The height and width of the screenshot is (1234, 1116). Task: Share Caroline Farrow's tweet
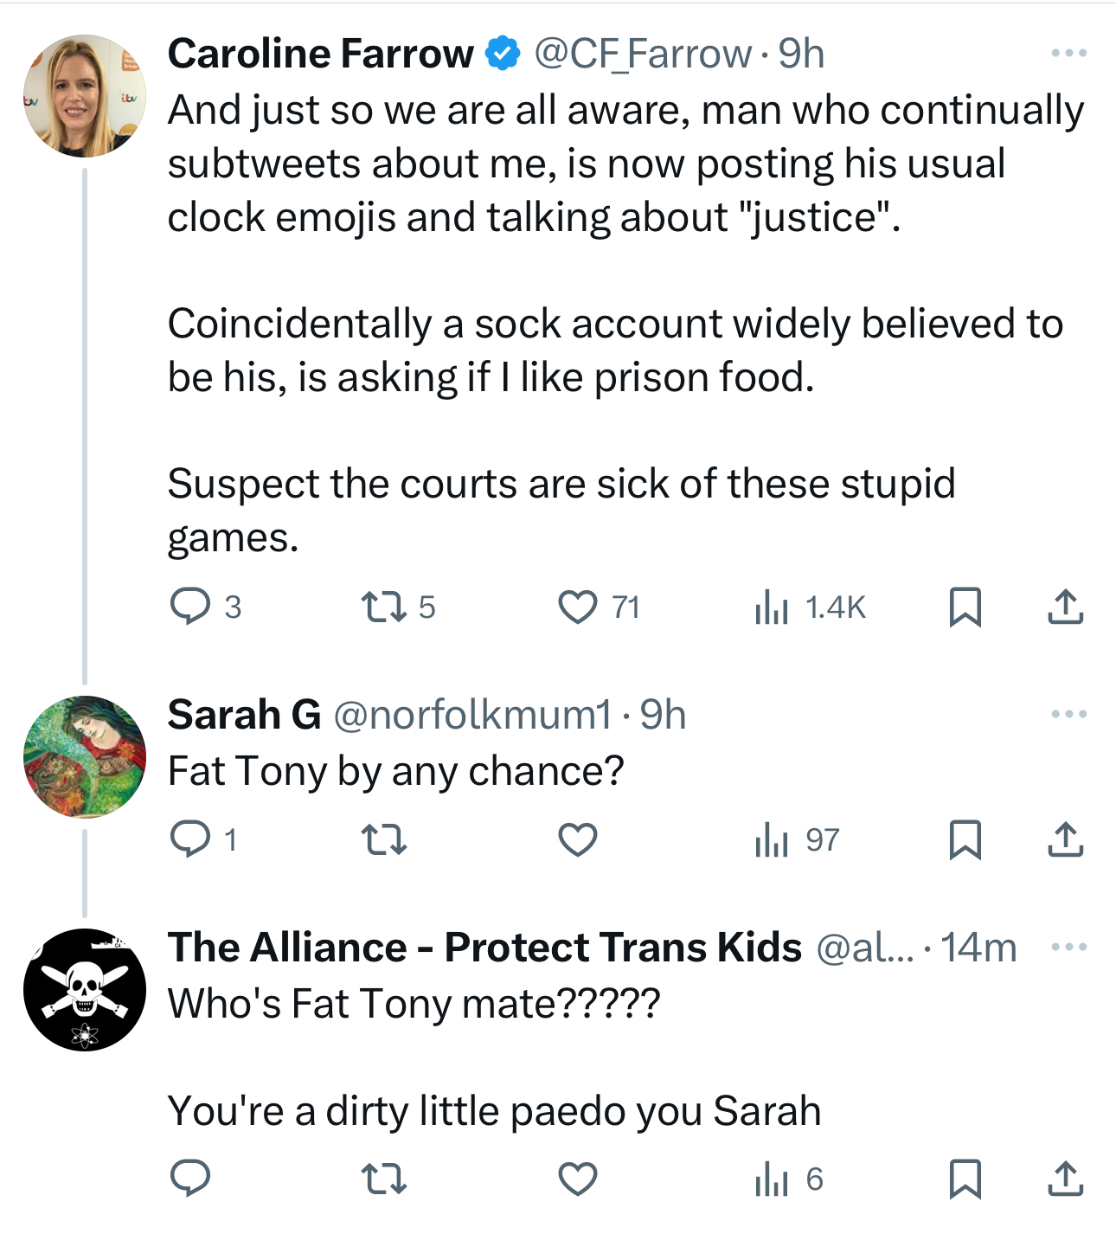[1065, 607]
